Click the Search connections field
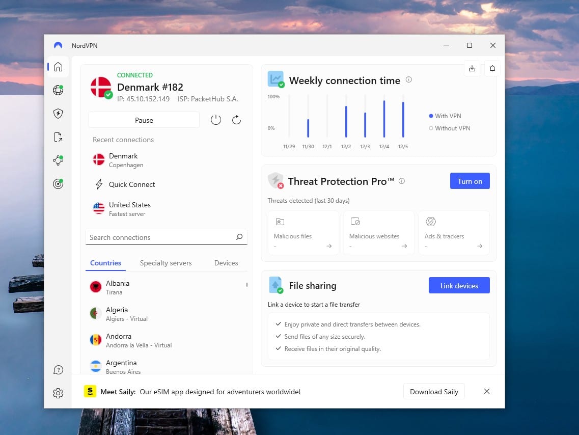This screenshot has height=435, width=579. 166,237
